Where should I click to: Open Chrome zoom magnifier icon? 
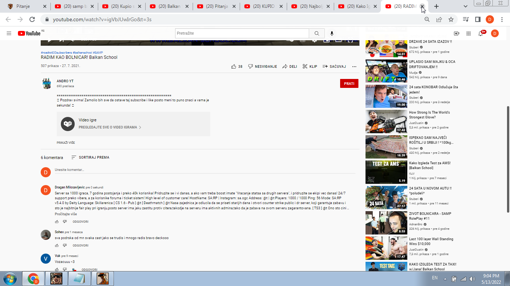427,19
